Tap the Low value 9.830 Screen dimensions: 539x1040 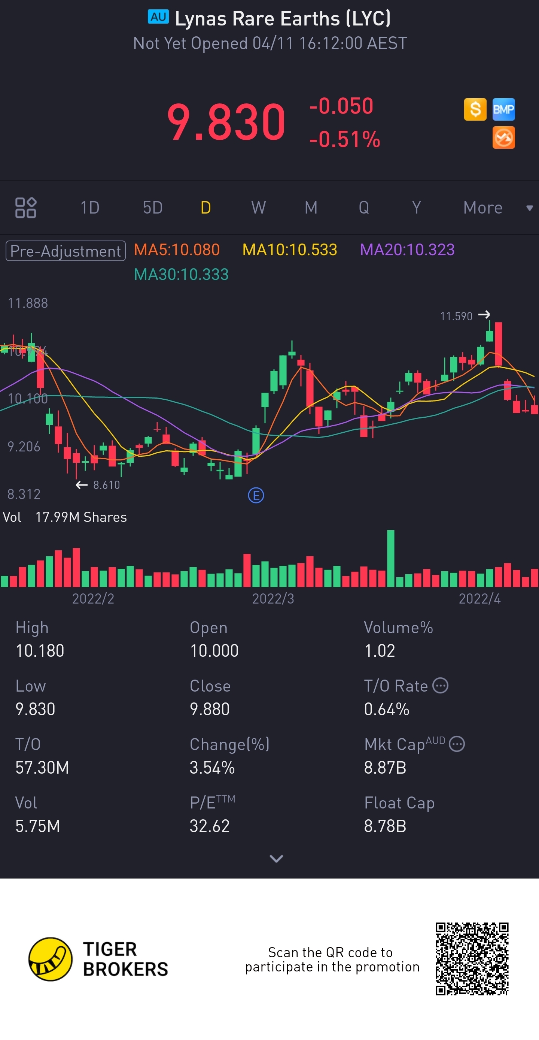click(35, 709)
